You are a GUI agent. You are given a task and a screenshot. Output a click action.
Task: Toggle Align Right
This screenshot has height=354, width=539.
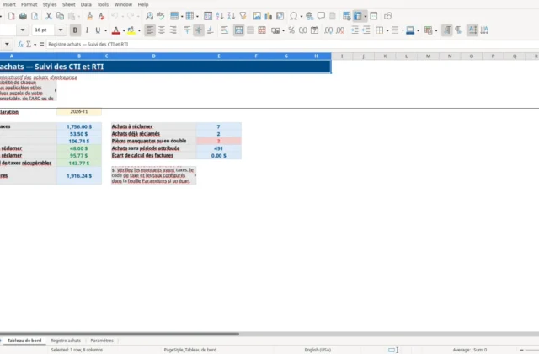click(173, 30)
